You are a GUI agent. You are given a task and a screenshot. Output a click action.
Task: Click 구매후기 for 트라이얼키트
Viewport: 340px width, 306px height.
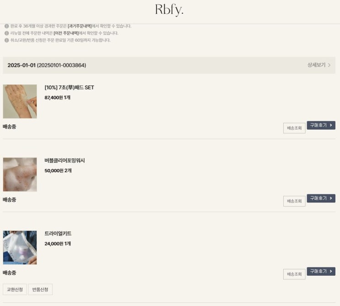pyautogui.click(x=321, y=271)
